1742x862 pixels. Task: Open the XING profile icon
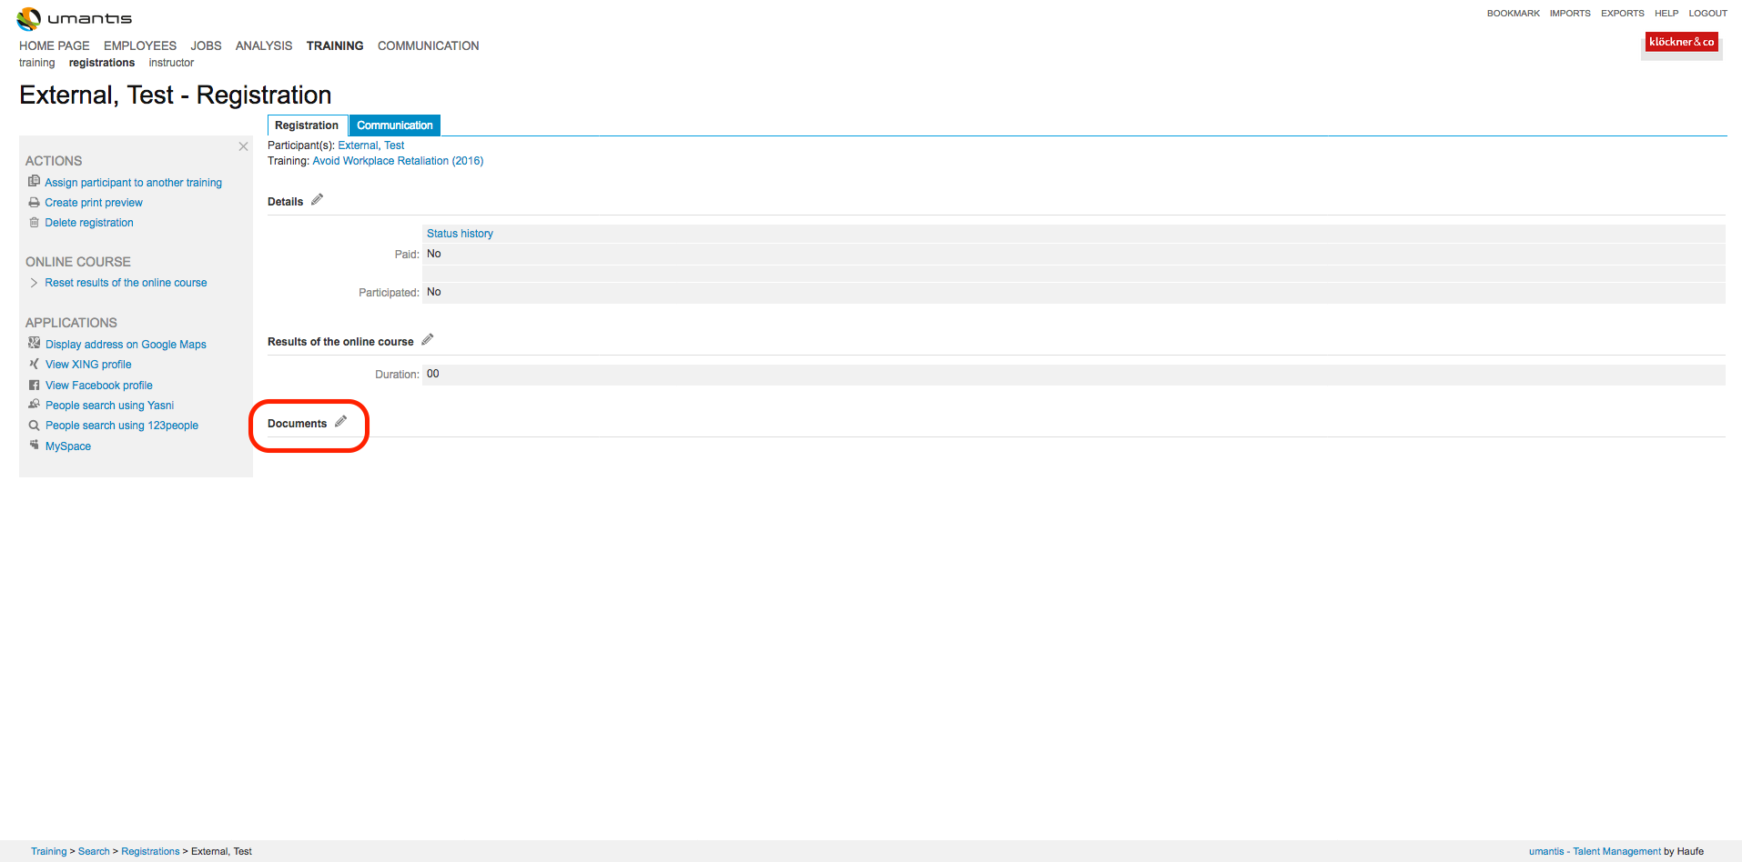tap(34, 364)
